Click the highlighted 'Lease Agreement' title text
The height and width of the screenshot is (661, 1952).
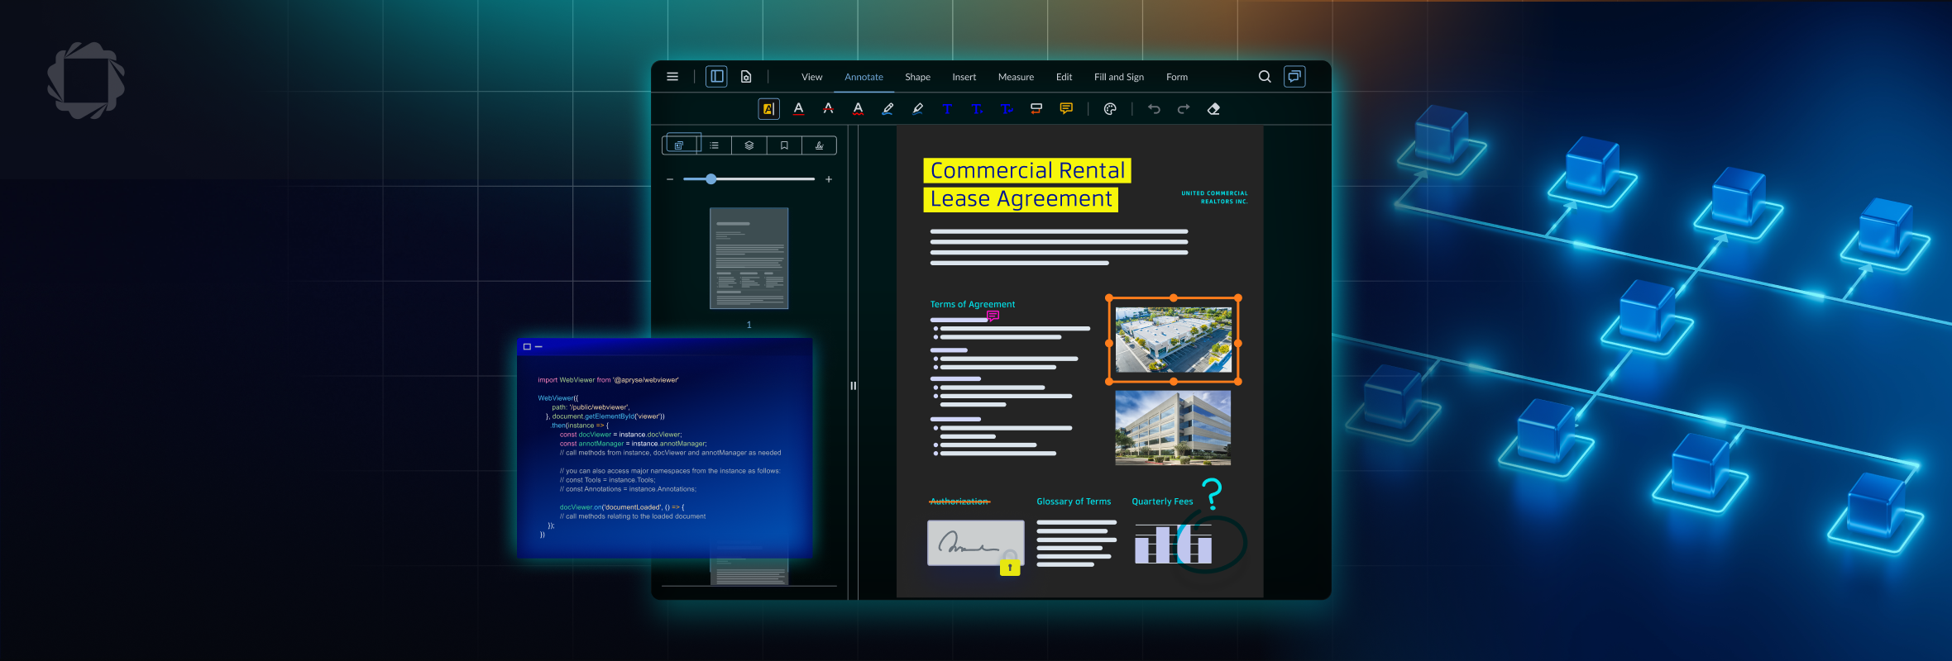pyautogui.click(x=1021, y=199)
